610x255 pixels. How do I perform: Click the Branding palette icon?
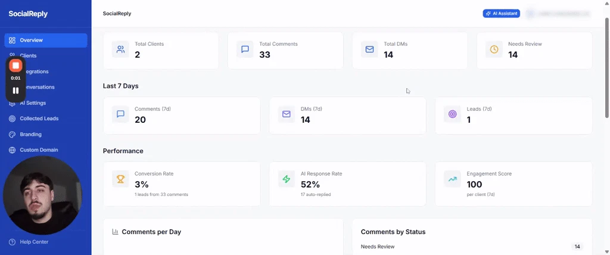(x=12, y=134)
